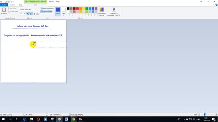
Task: Open taskbar search magnifier
Action: point(10,119)
